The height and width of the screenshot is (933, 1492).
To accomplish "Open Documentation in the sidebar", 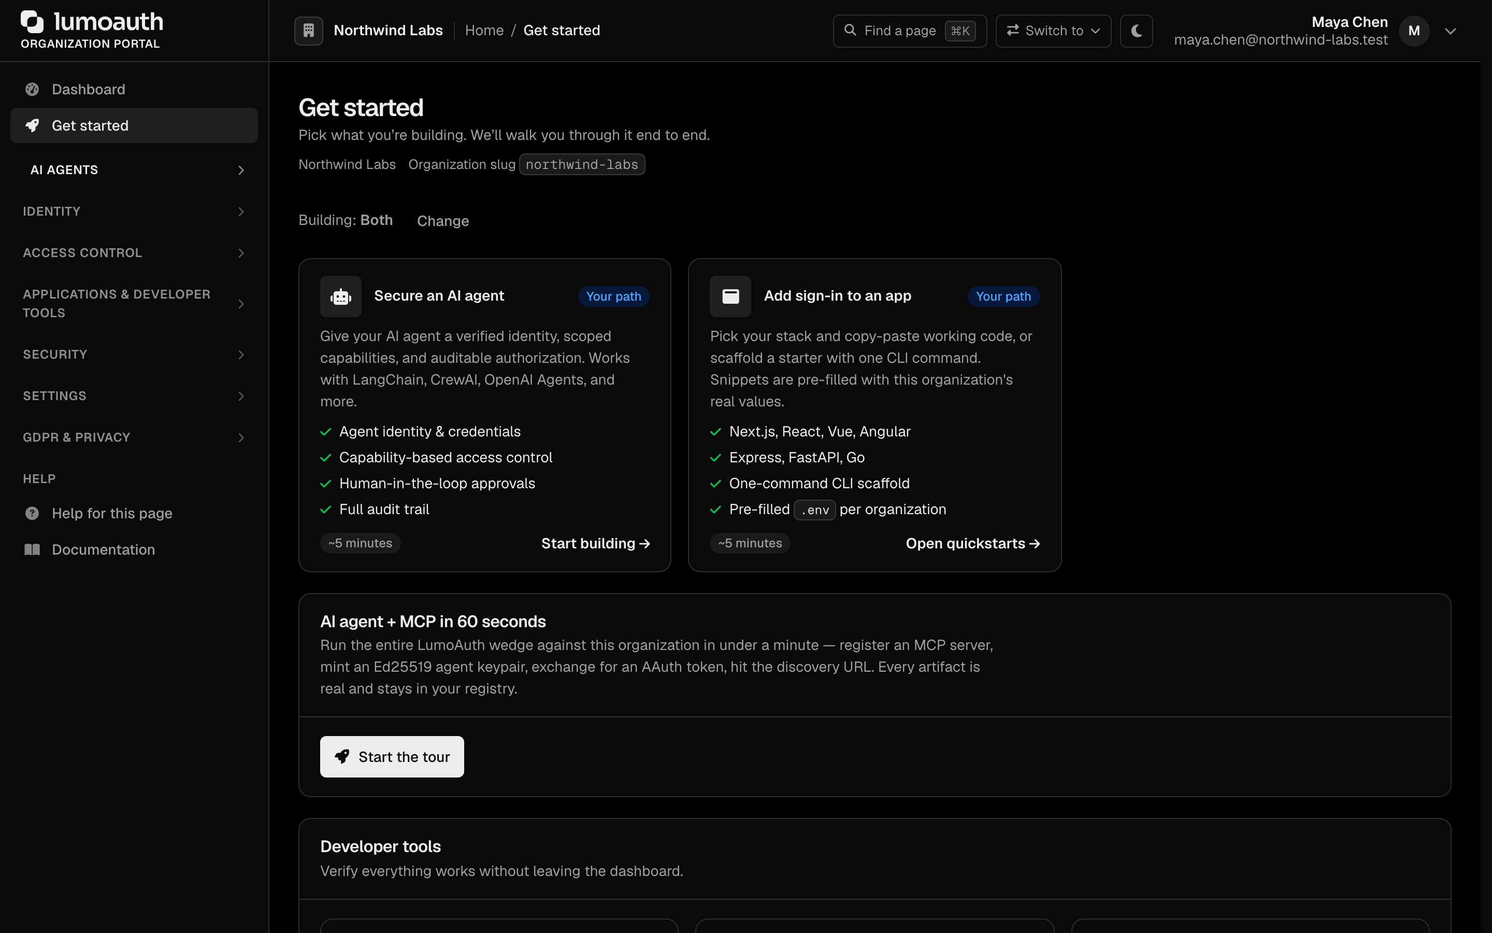I will 134,549.
